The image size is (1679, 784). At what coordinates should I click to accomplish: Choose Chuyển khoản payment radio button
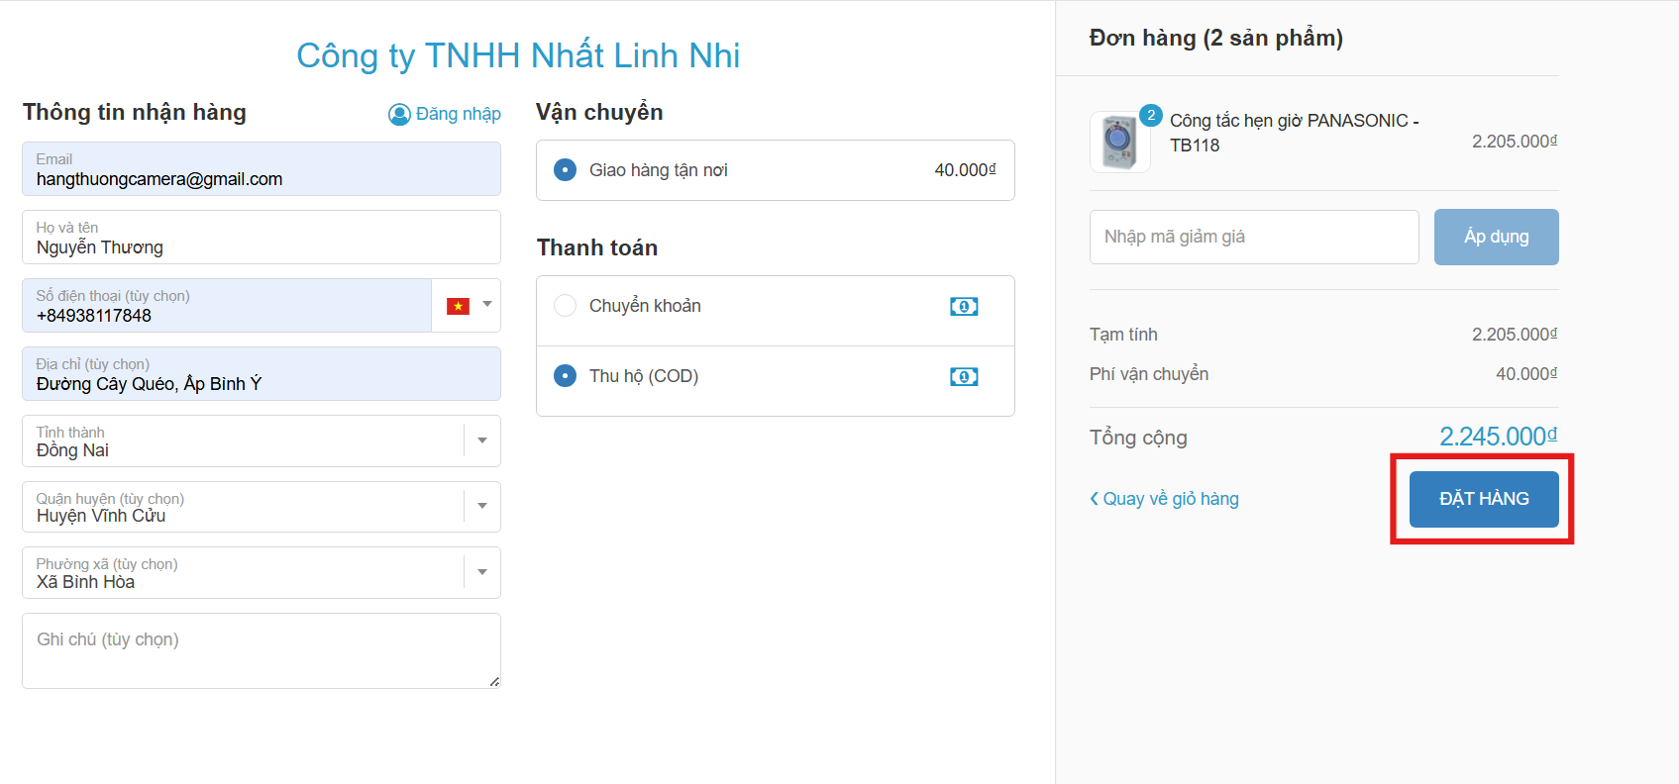coord(566,306)
